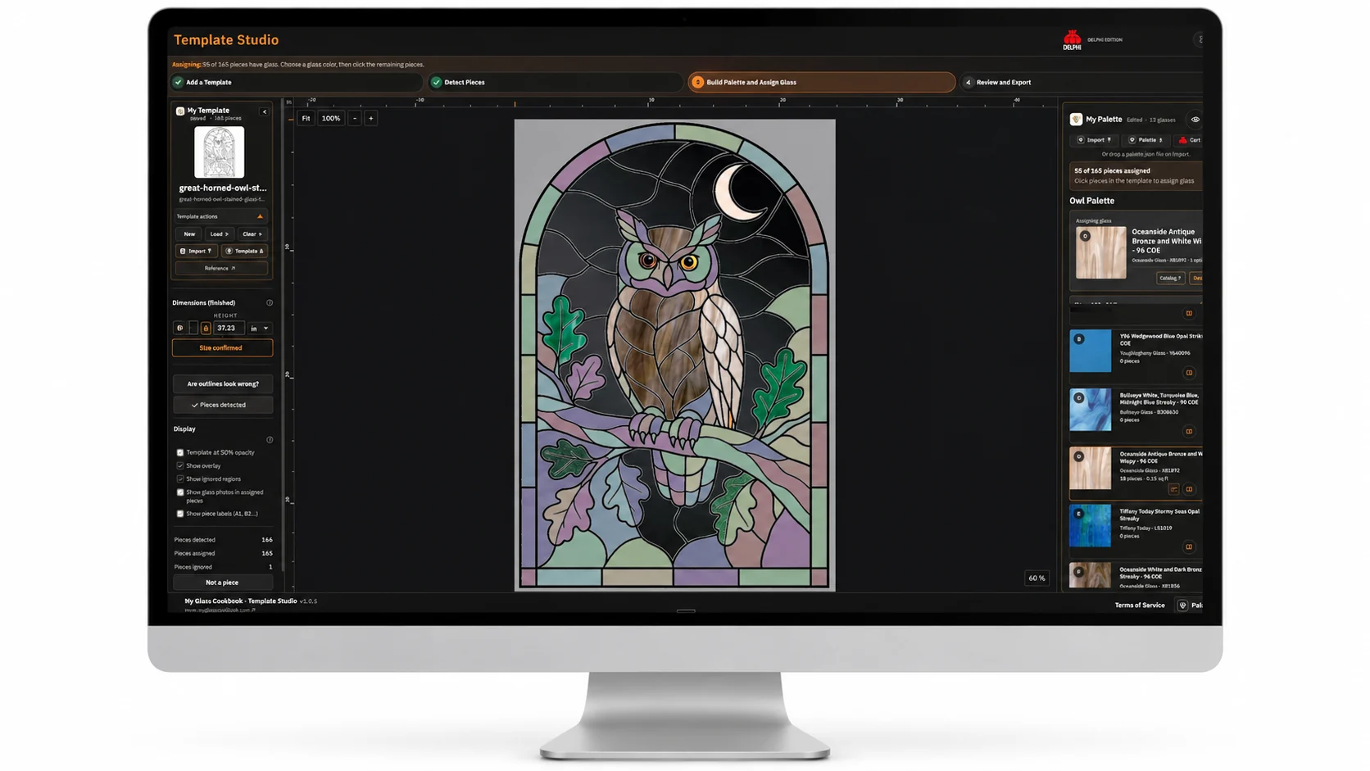The image size is (1370, 771).
Task: Click the Delphi logo in header
Action: tap(1072, 40)
